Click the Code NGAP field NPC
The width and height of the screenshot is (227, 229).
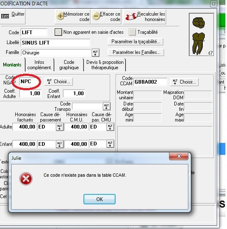[x=30, y=82]
